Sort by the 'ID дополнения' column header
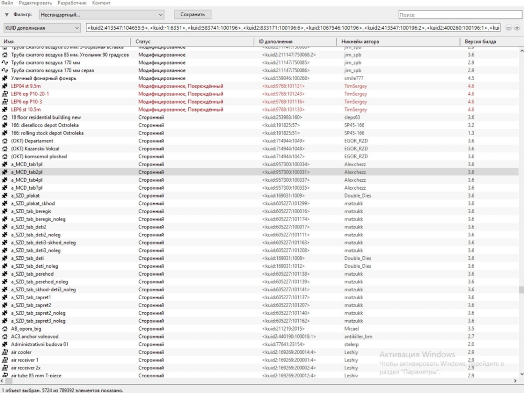 (296, 41)
